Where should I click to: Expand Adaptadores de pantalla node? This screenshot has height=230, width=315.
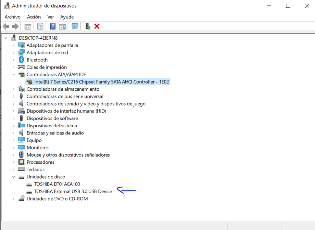(x=13, y=45)
